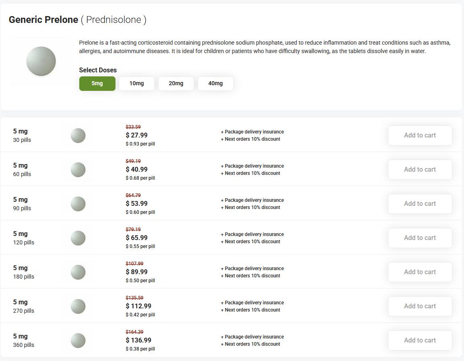The width and height of the screenshot is (464, 361).
Task: Click the '$ 0.50 per pill' text
Action: pos(140,280)
